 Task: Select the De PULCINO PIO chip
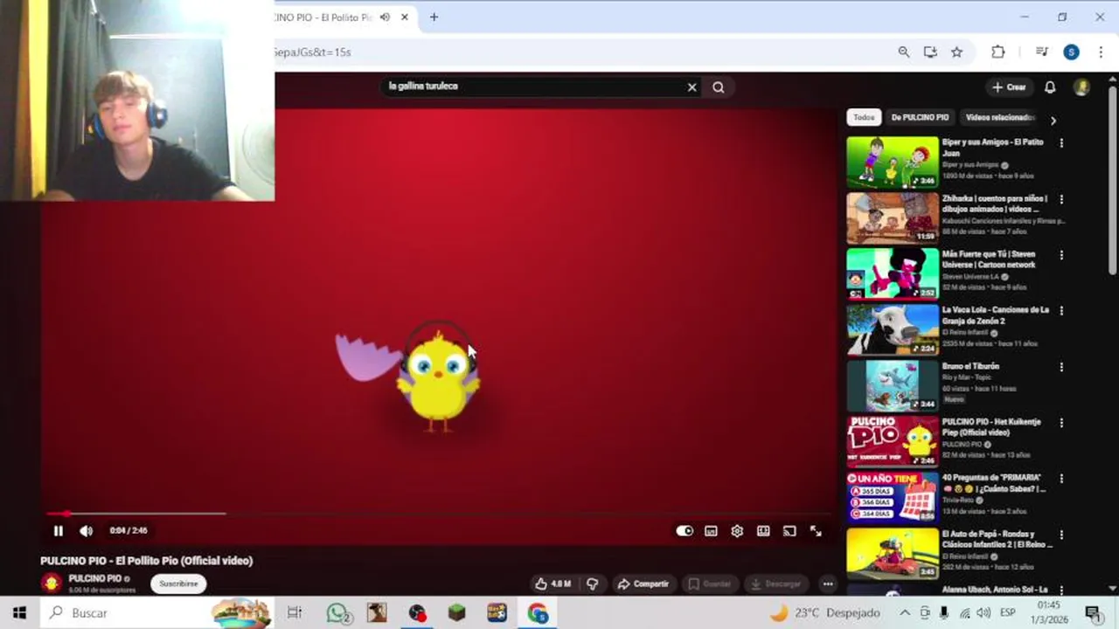pos(920,117)
